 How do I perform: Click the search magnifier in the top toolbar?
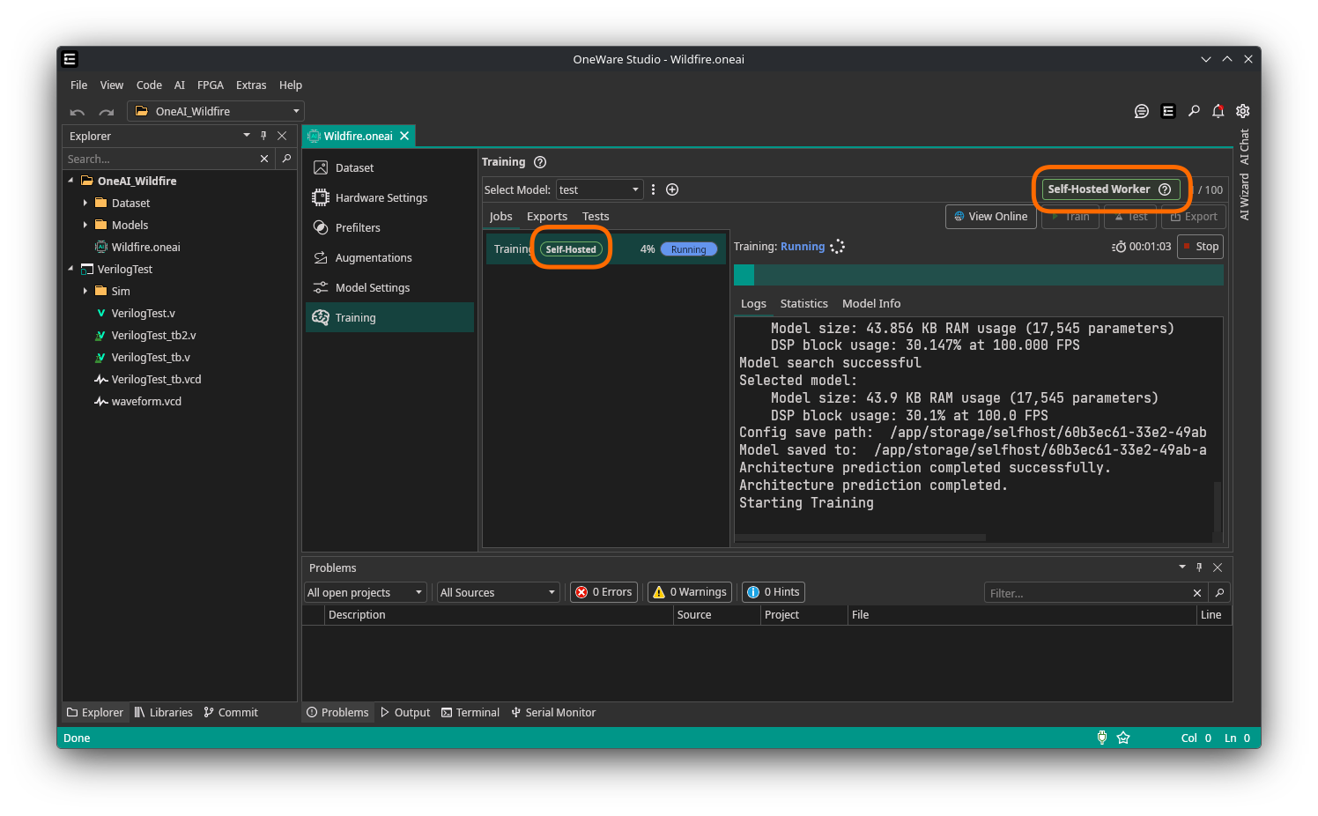[1194, 111]
